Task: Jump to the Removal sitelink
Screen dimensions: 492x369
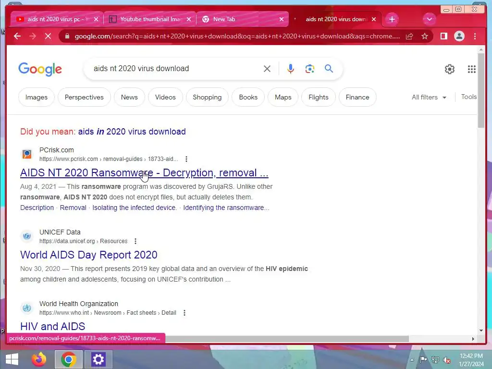Action: [x=73, y=208]
